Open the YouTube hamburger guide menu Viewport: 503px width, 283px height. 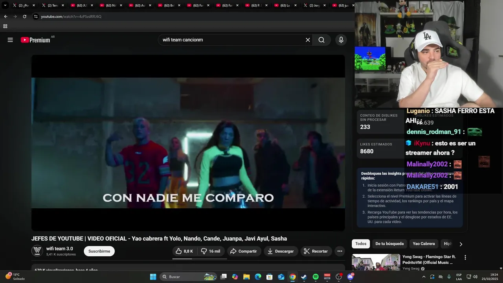click(10, 40)
